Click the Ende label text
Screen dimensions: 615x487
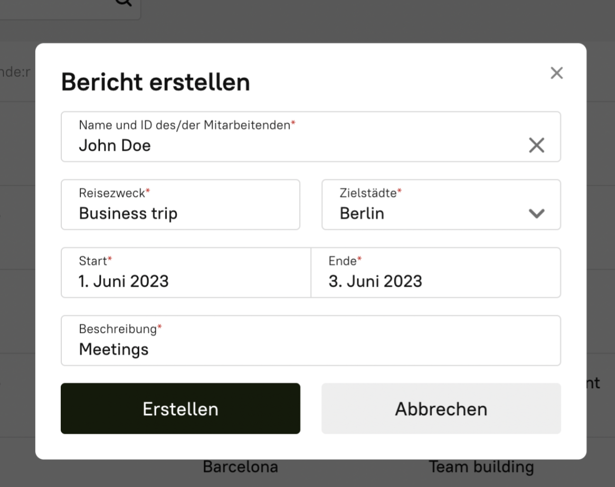click(343, 261)
